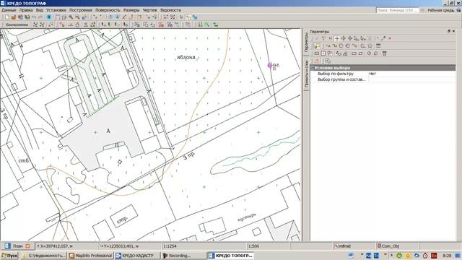
Task: Click the zoom-in magnifier icon
Action: coord(71,17)
